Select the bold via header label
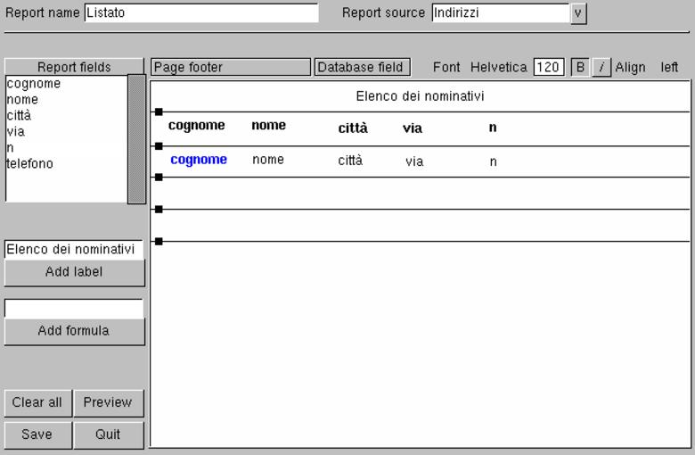The height and width of the screenshot is (455, 695). pos(413,128)
